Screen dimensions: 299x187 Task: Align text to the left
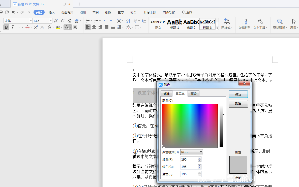click(x=87, y=27)
